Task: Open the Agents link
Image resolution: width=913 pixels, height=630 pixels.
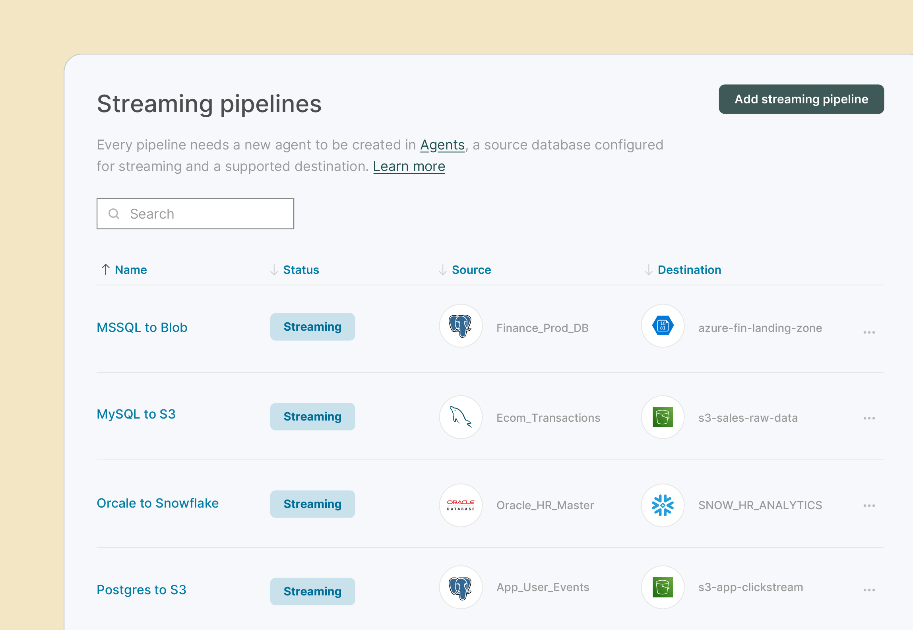Action: tap(442, 145)
